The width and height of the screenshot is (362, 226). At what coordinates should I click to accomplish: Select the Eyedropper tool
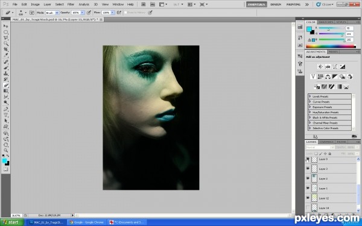coord(6,55)
